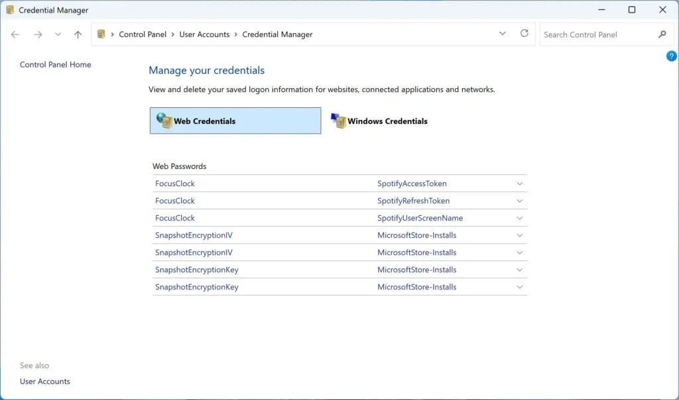Open the blue help question mark icon
The height and width of the screenshot is (400, 679).
[671, 56]
